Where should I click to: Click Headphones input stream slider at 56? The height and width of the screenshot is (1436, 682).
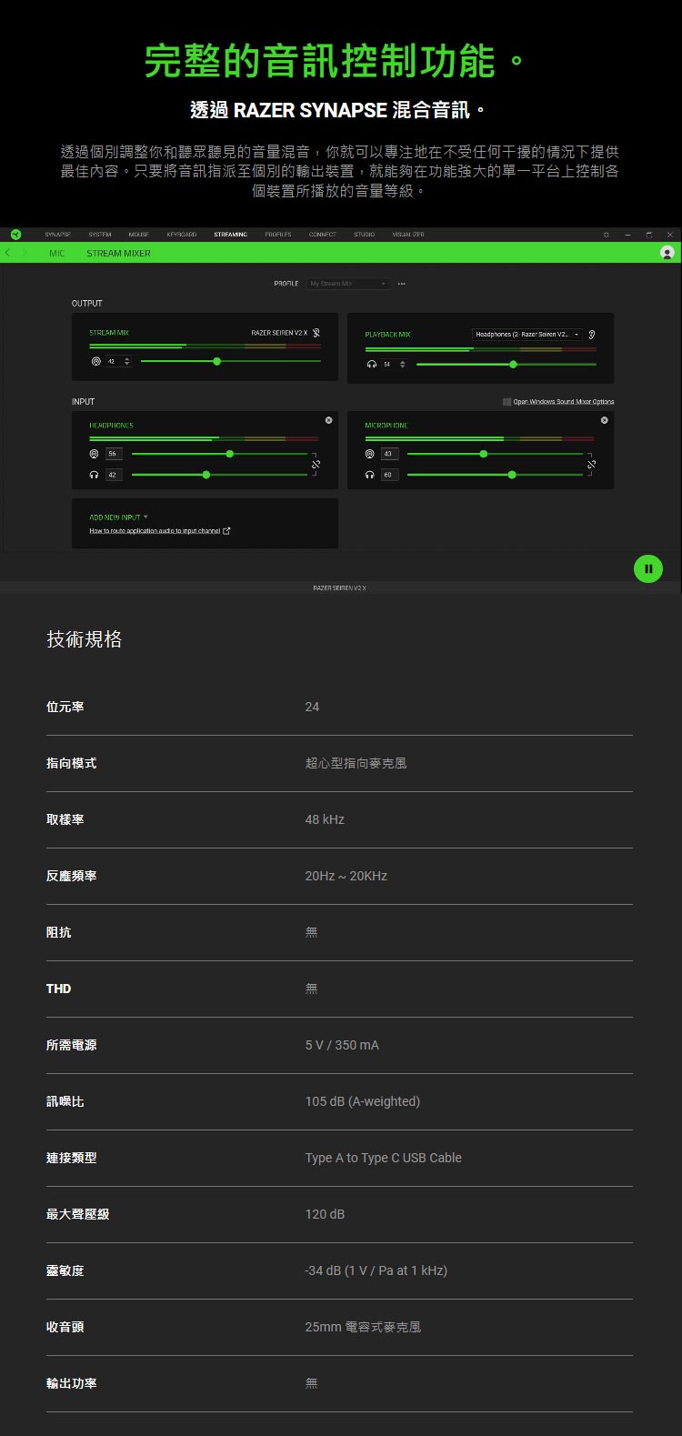pyautogui.click(x=219, y=453)
